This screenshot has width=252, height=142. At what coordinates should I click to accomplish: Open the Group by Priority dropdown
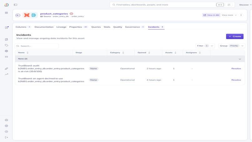[232, 46]
